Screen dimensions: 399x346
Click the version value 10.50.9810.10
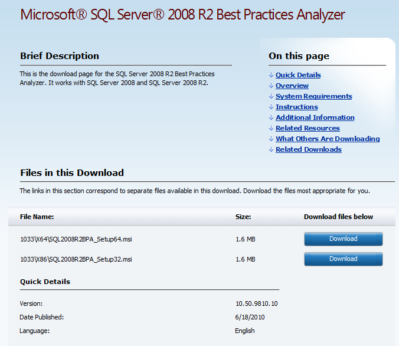[257, 303]
